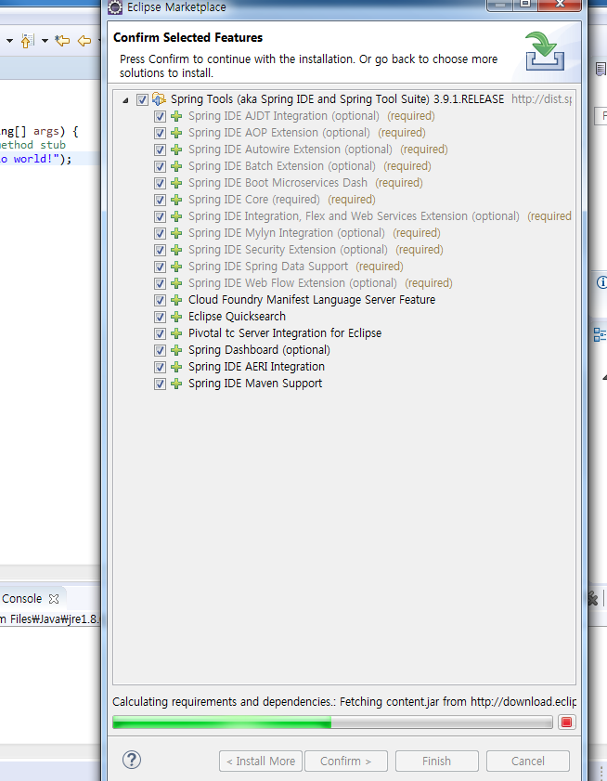Screen dimensions: 607x781
Task: Click the Eclipse Marketplace title bar icon
Action: 115,7
